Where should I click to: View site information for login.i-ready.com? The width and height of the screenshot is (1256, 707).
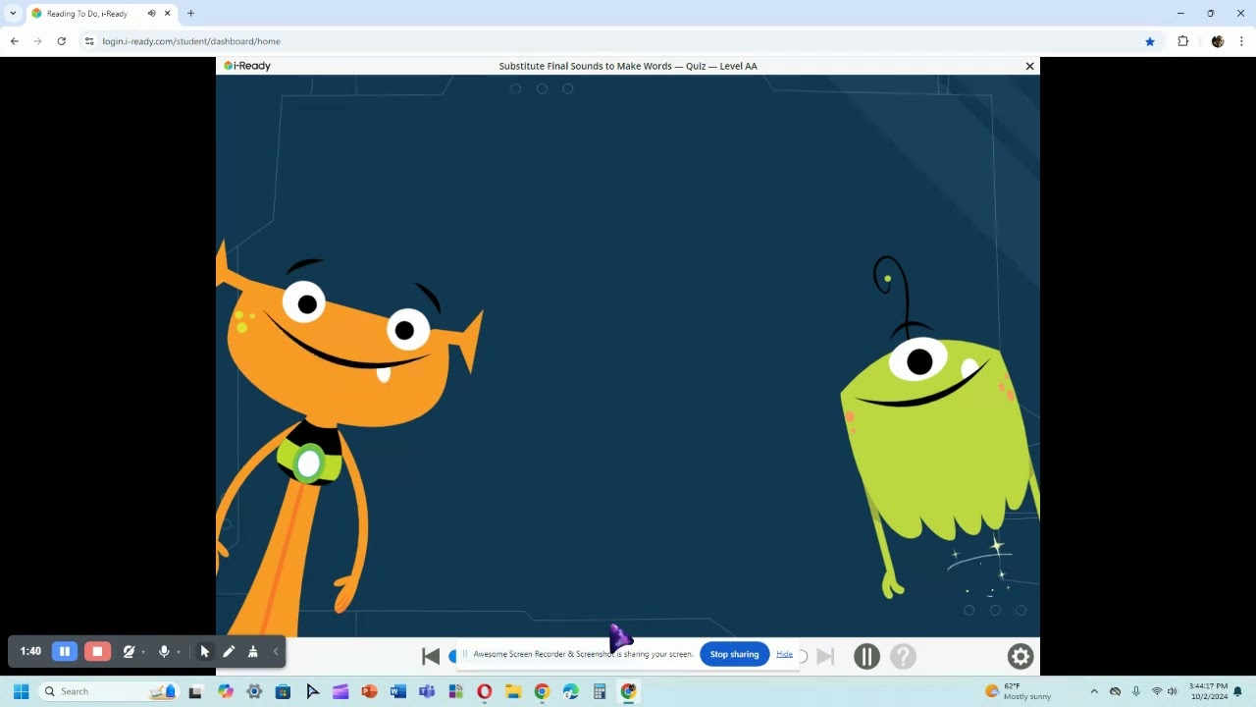coord(89,41)
